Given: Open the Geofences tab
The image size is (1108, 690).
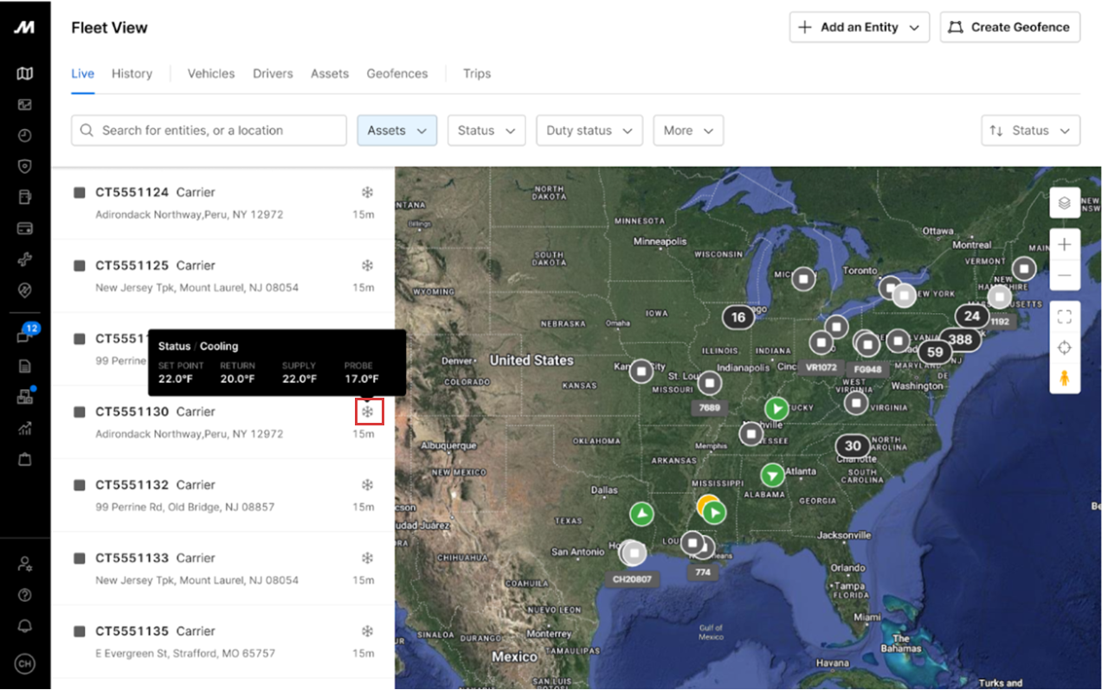Looking at the screenshot, I should point(396,73).
